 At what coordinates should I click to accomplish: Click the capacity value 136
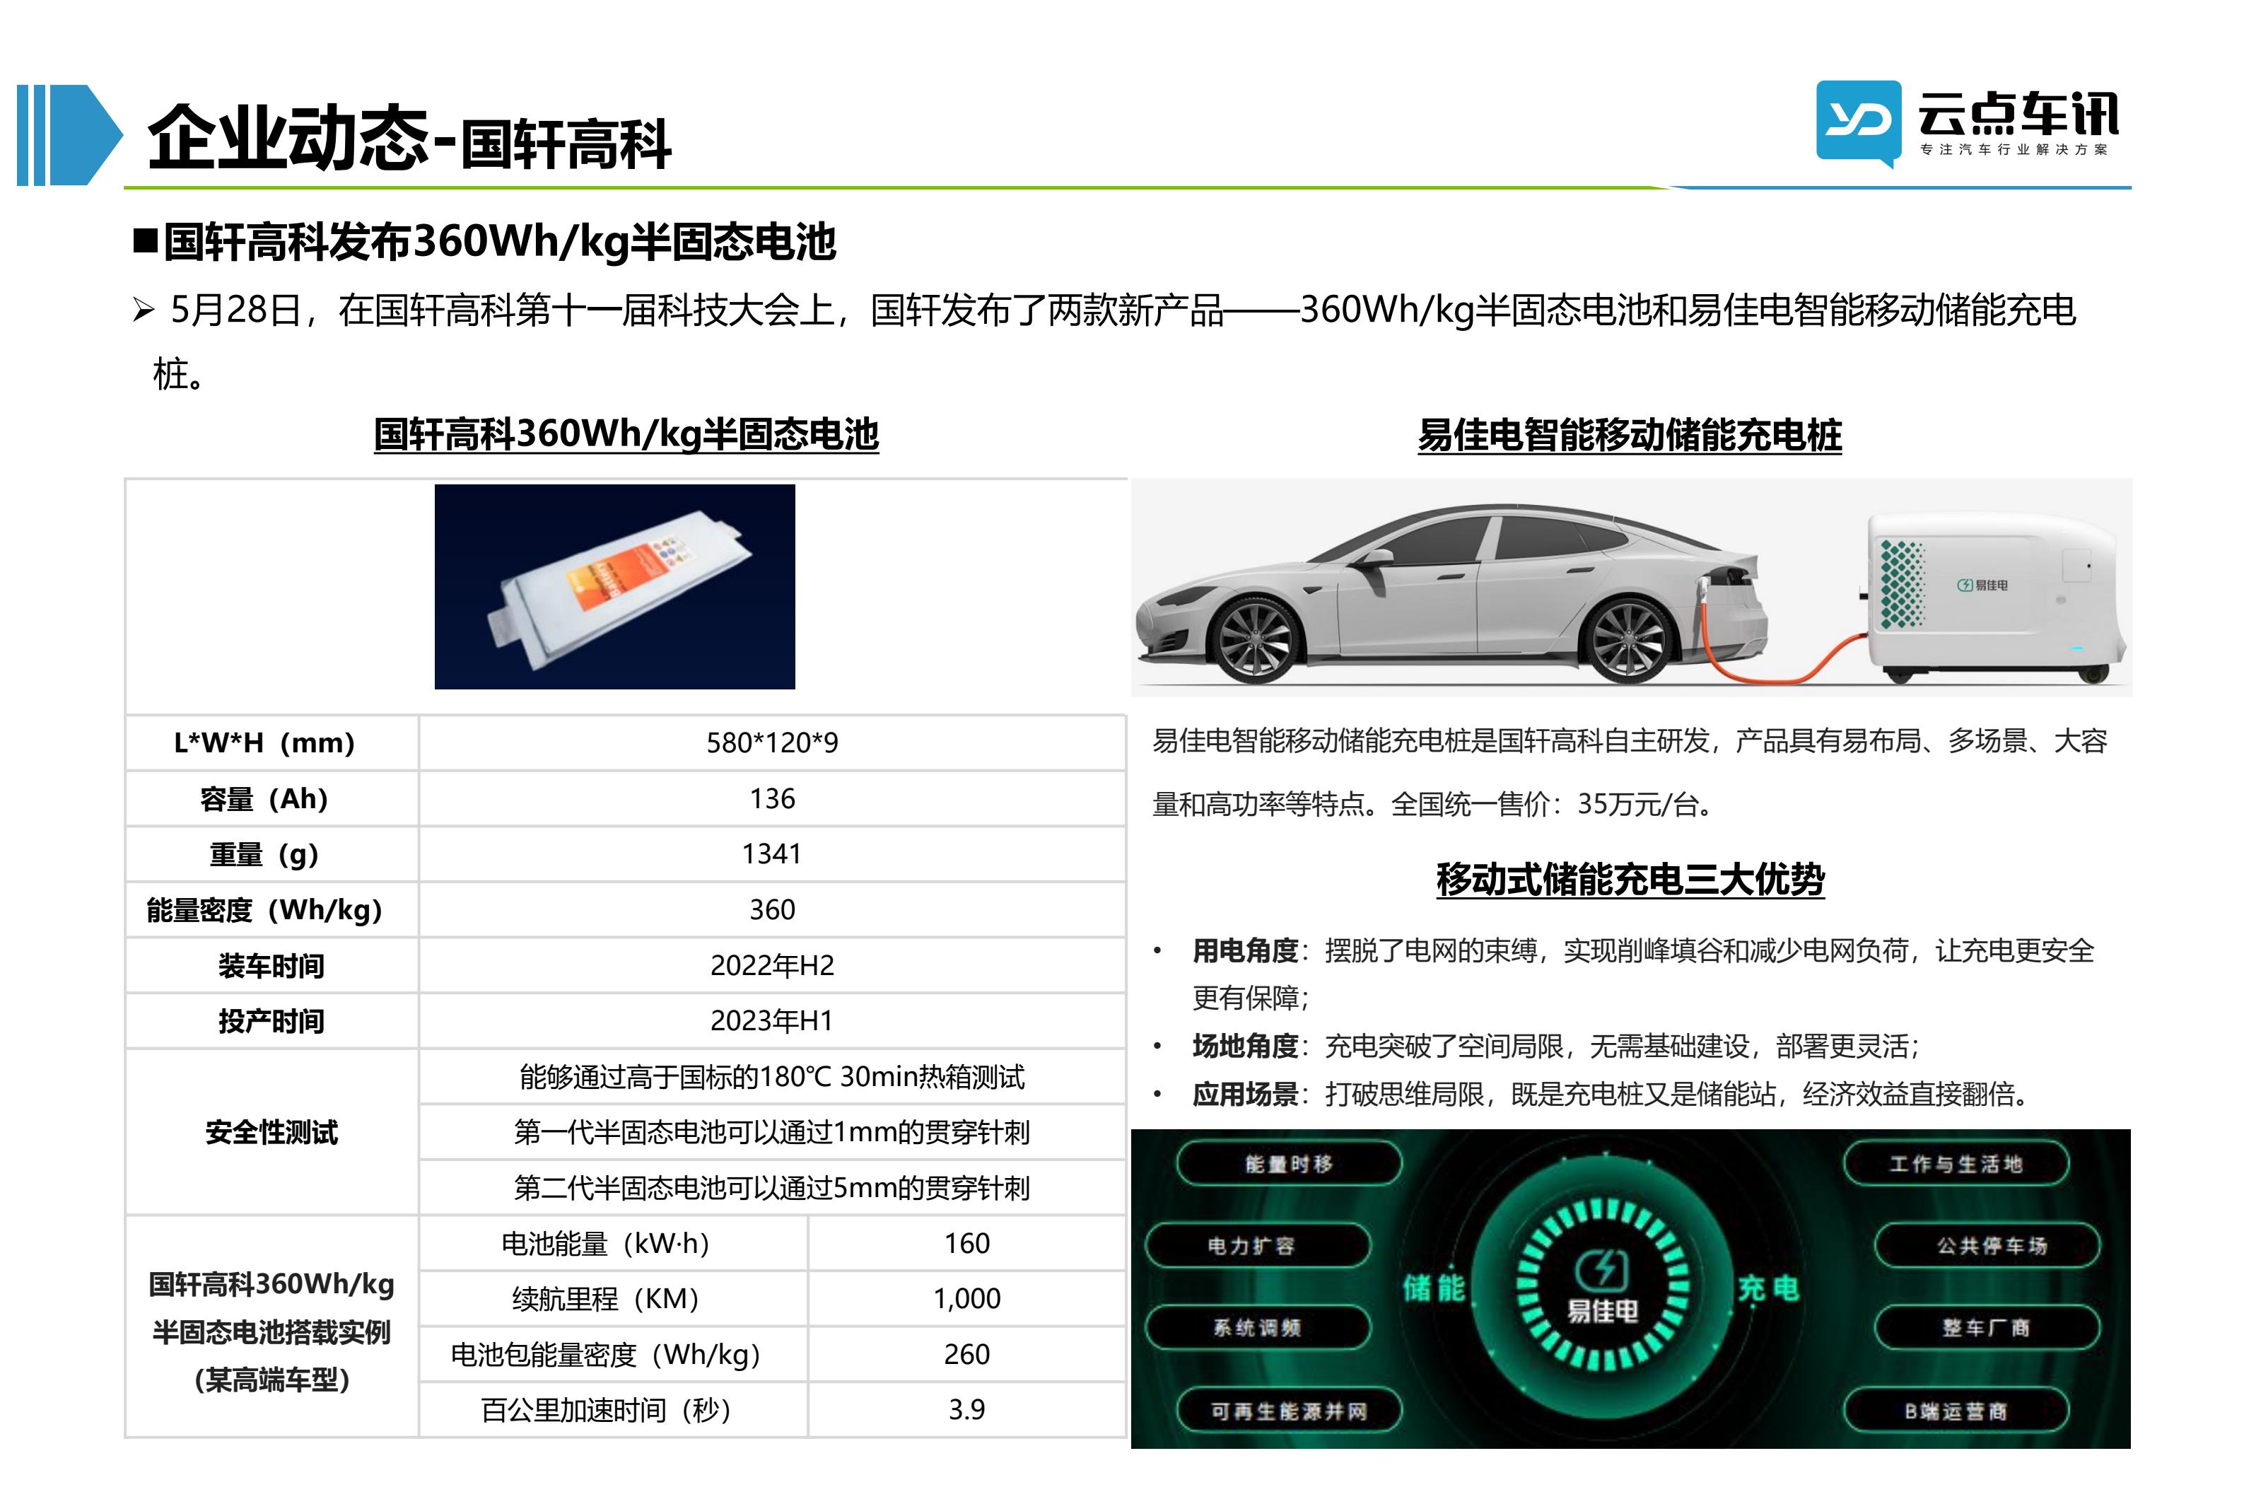tap(772, 798)
